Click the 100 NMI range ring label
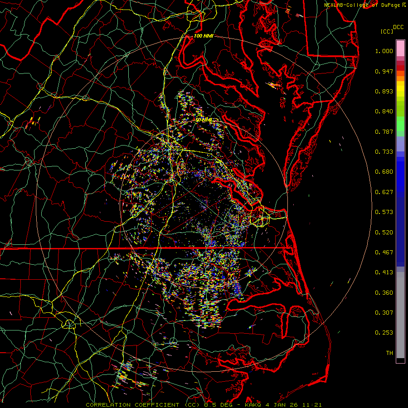The image size is (408, 408). 204,36
